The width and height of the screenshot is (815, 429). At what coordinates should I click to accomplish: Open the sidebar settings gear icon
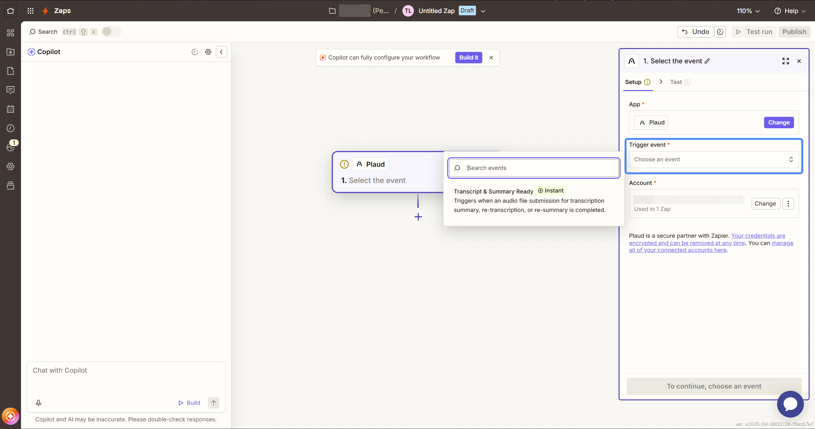pyautogui.click(x=11, y=166)
